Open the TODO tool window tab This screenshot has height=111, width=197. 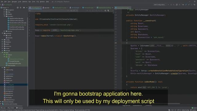[x=11, y=108]
